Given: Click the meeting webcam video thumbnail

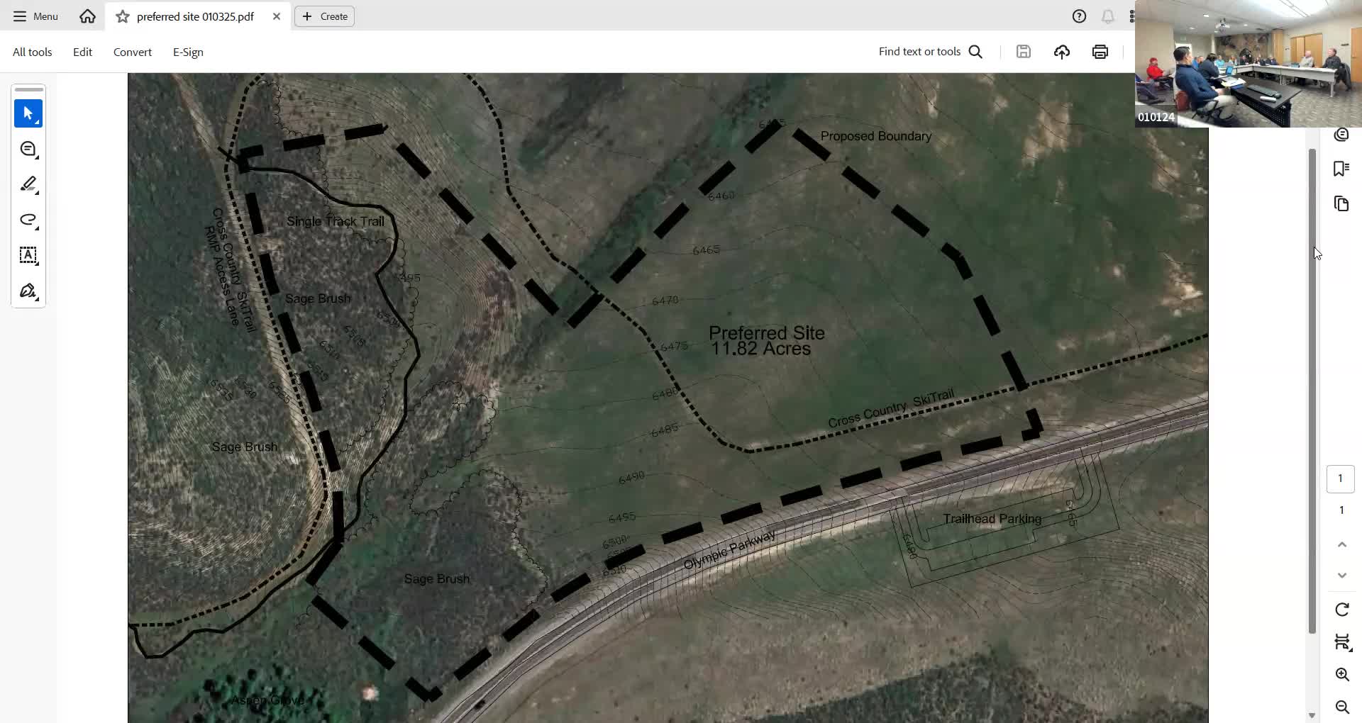Looking at the screenshot, I should tap(1248, 64).
